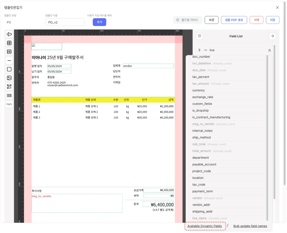Image resolution: width=287 pixels, height=233 pixels.
Task: Collapse the Field List panel with arrow
Action: coord(272,36)
